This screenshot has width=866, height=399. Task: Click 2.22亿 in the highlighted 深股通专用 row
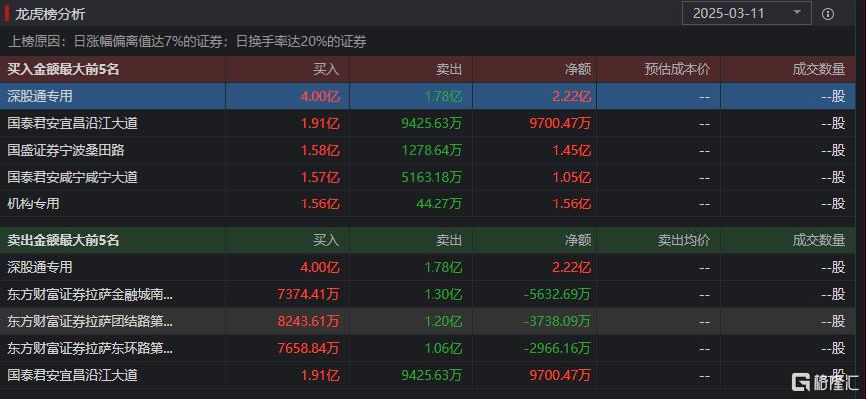point(571,96)
